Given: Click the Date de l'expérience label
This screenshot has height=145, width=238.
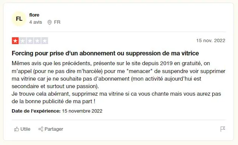Looking at the screenshot, I should tap(36, 111).
